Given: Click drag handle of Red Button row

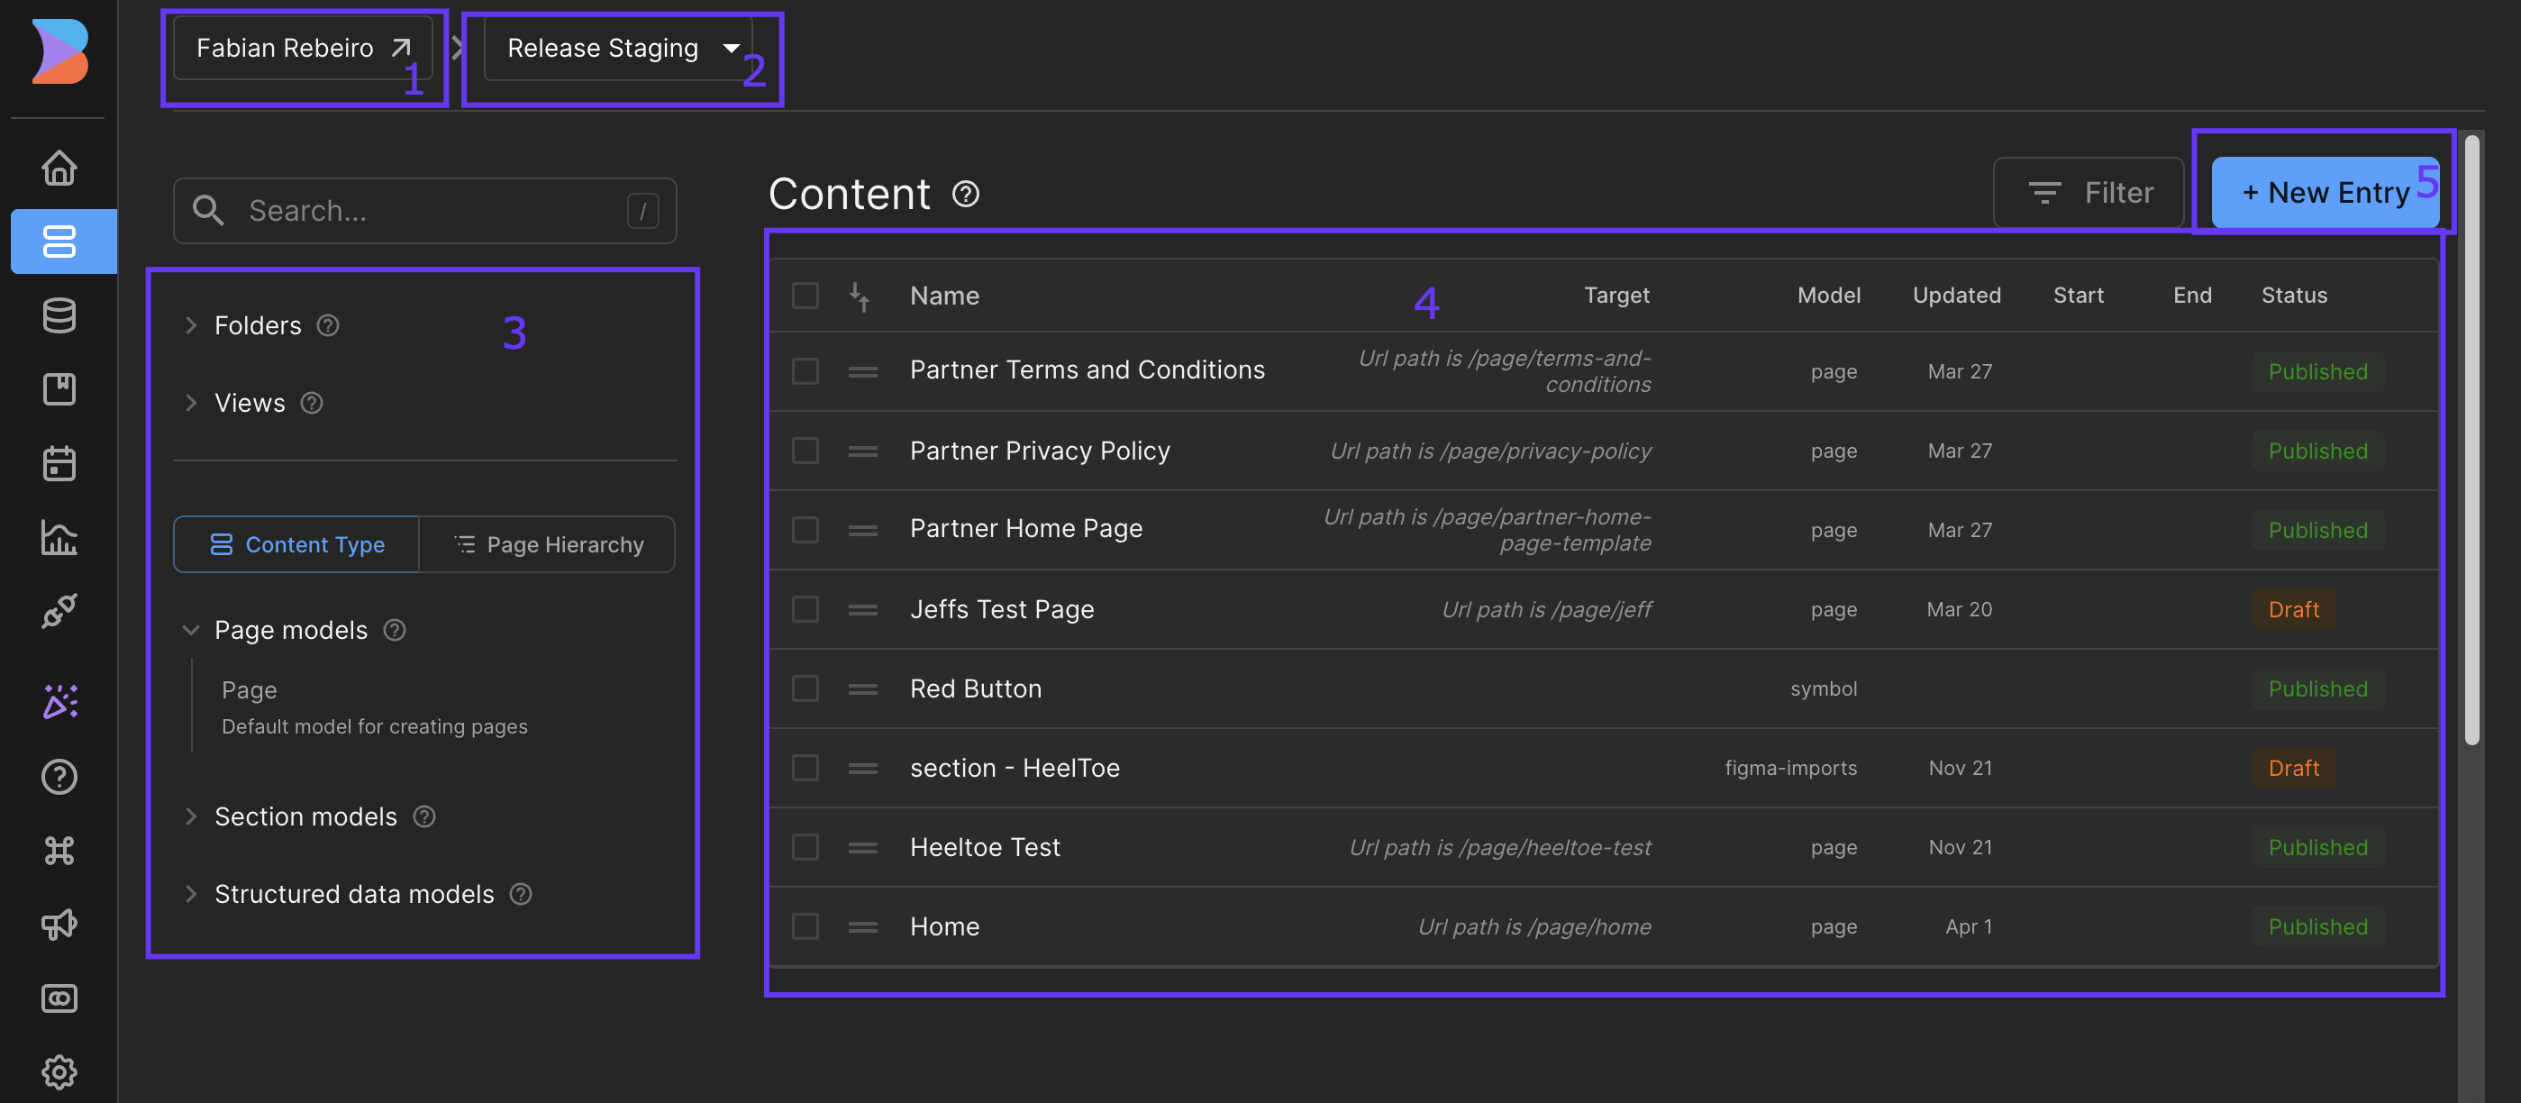Looking at the screenshot, I should click(x=862, y=689).
